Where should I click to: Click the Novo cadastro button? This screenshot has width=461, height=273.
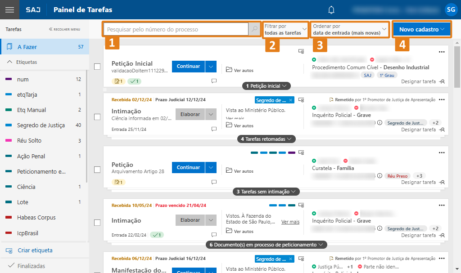422,29
